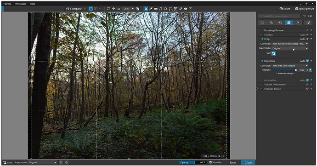Switch to single image view

point(91,9)
